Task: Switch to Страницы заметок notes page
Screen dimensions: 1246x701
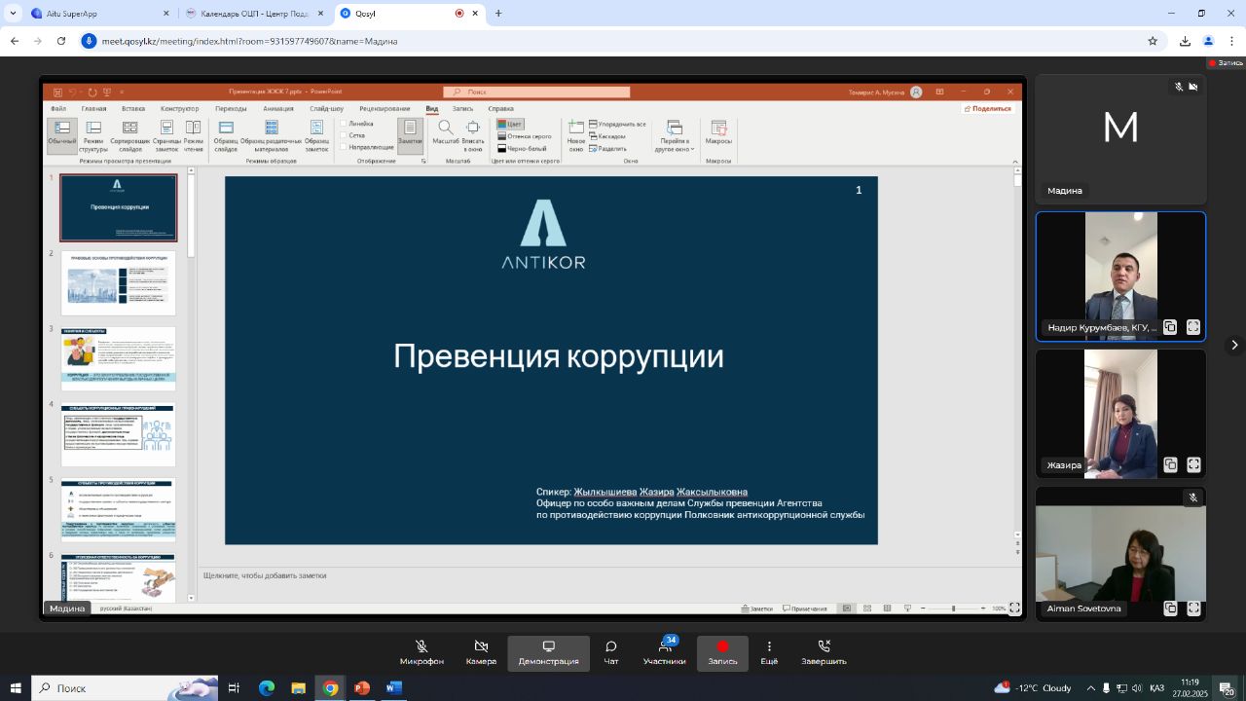Action: 166,136
